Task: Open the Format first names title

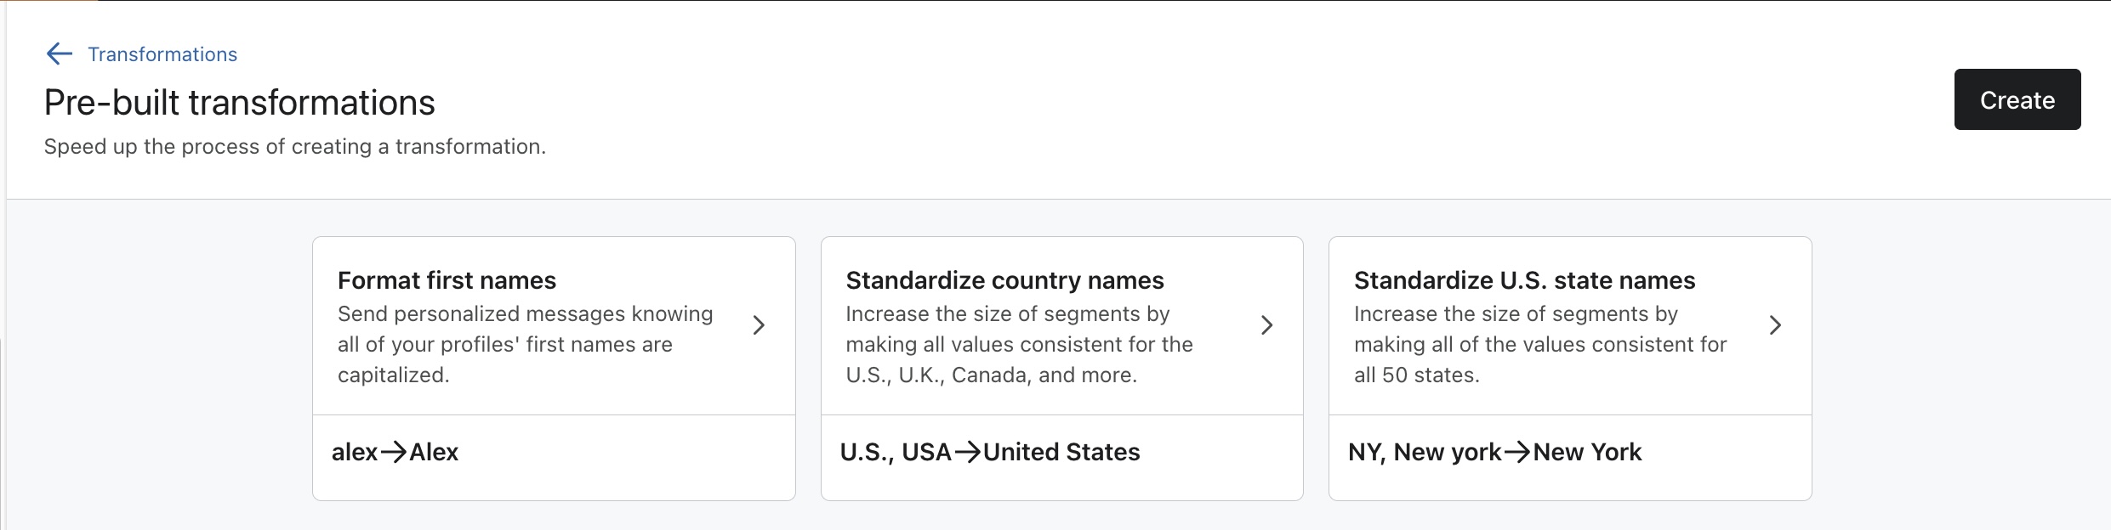Action: click(447, 280)
